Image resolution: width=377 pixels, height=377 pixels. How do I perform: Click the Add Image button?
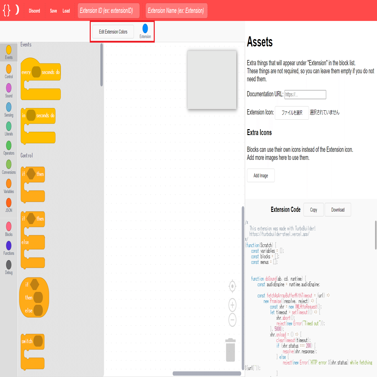(x=261, y=176)
